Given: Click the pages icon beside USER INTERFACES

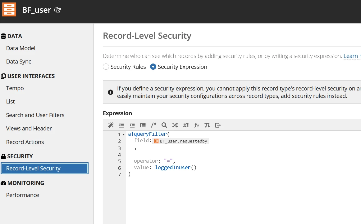Looking at the screenshot, I should [3, 76].
